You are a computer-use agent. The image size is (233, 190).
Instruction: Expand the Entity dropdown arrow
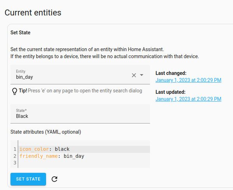[142, 75]
